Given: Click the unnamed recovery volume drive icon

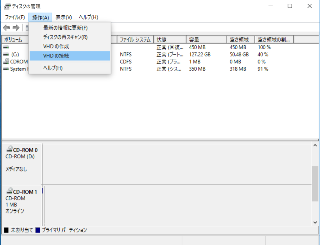Looking at the screenshot, I should 6,47.
